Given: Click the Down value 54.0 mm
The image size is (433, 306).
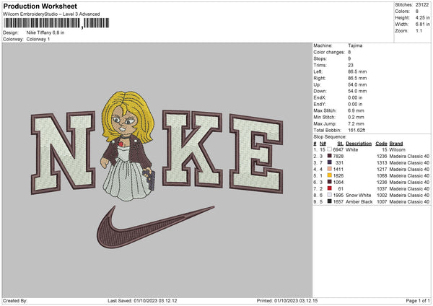Looking at the screenshot, I should tap(357, 91).
